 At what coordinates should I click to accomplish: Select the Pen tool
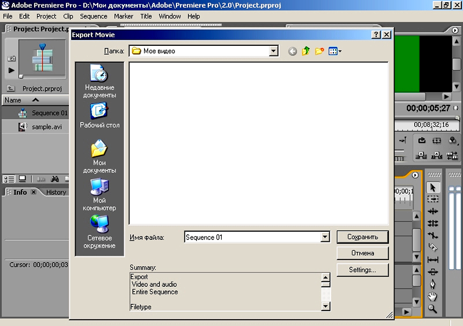pos(433,284)
